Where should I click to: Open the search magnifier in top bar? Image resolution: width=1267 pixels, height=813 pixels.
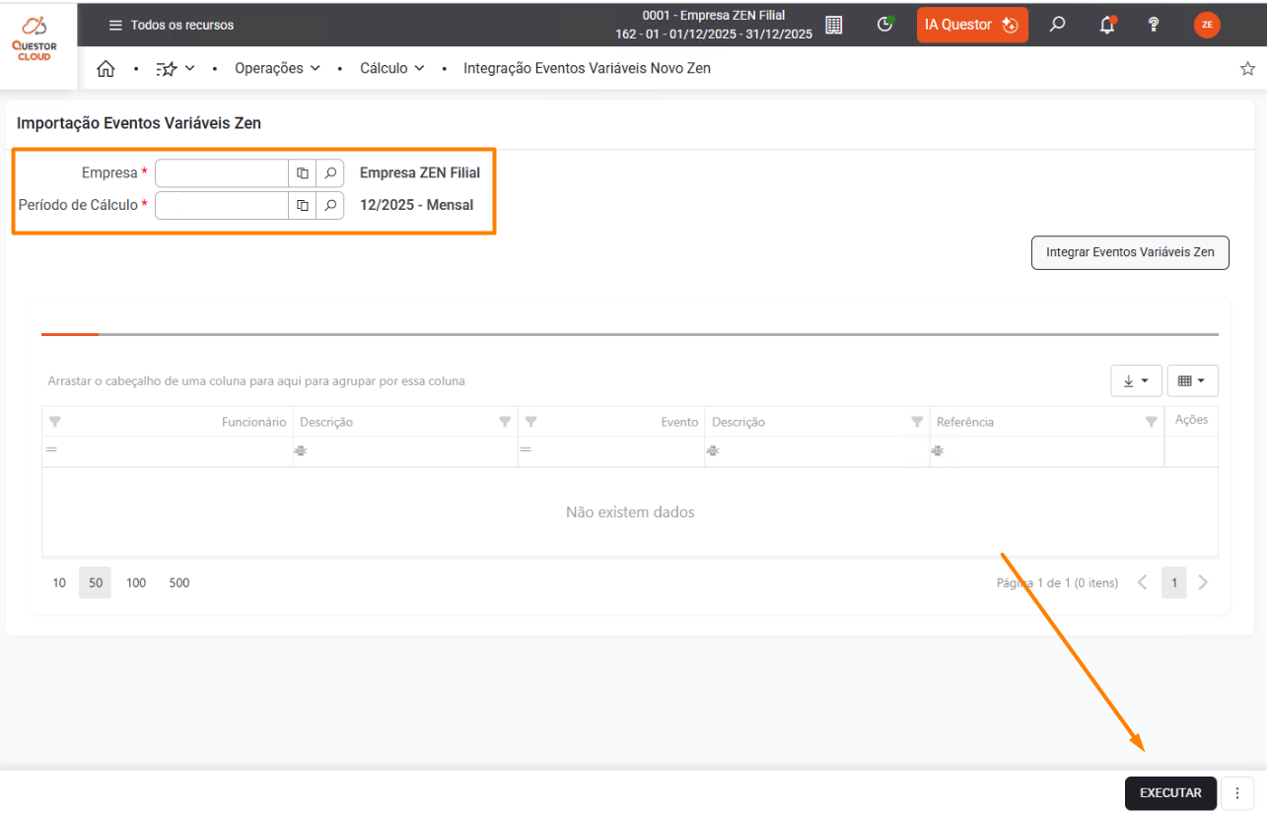coord(1057,25)
